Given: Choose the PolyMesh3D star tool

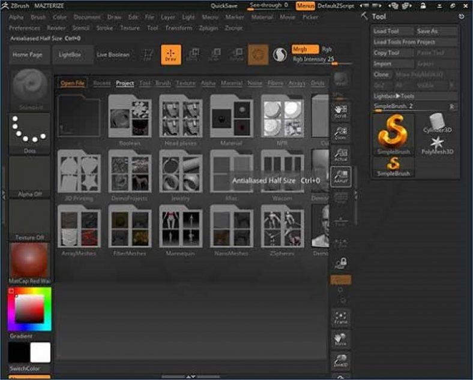Looking at the screenshot, I should coord(437,144).
